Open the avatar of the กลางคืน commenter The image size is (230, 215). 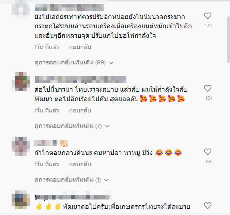21,147
